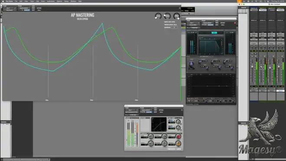Viewport: 286px width, 161px height.
Task: Click the EQ display in the Channel Strip plugin
Action: click(211, 86)
